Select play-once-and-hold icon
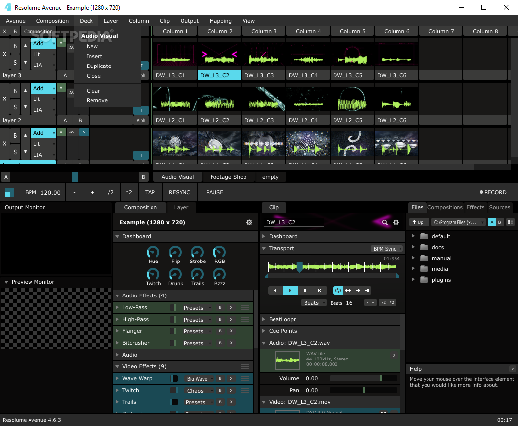 click(x=367, y=291)
